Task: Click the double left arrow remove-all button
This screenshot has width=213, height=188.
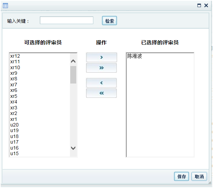Action: (x=101, y=93)
